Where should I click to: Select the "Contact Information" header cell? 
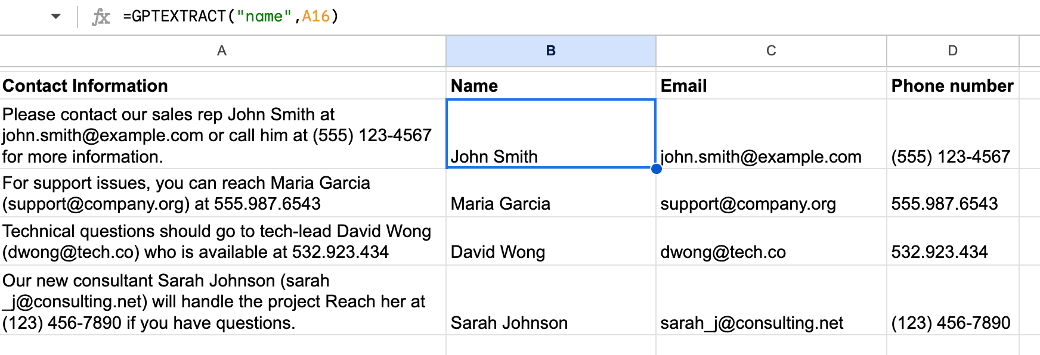222,86
